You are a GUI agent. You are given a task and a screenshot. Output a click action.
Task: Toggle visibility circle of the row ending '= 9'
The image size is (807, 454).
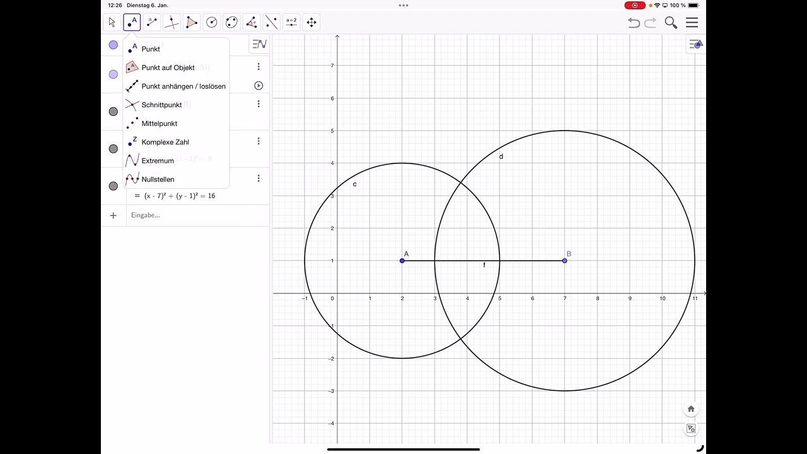pyautogui.click(x=113, y=149)
